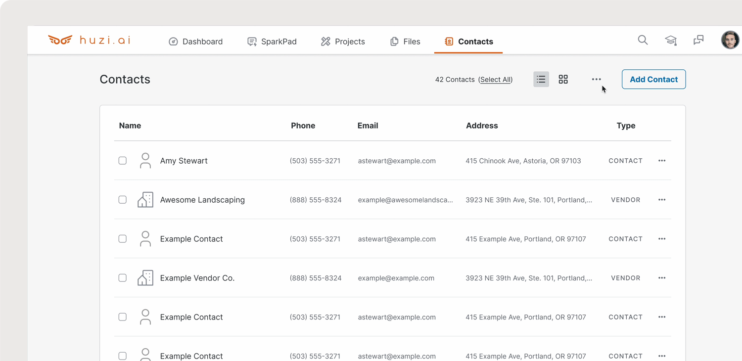The image size is (742, 361).
Task: Open Awesome Landscaping row options menu
Action: tap(662, 200)
